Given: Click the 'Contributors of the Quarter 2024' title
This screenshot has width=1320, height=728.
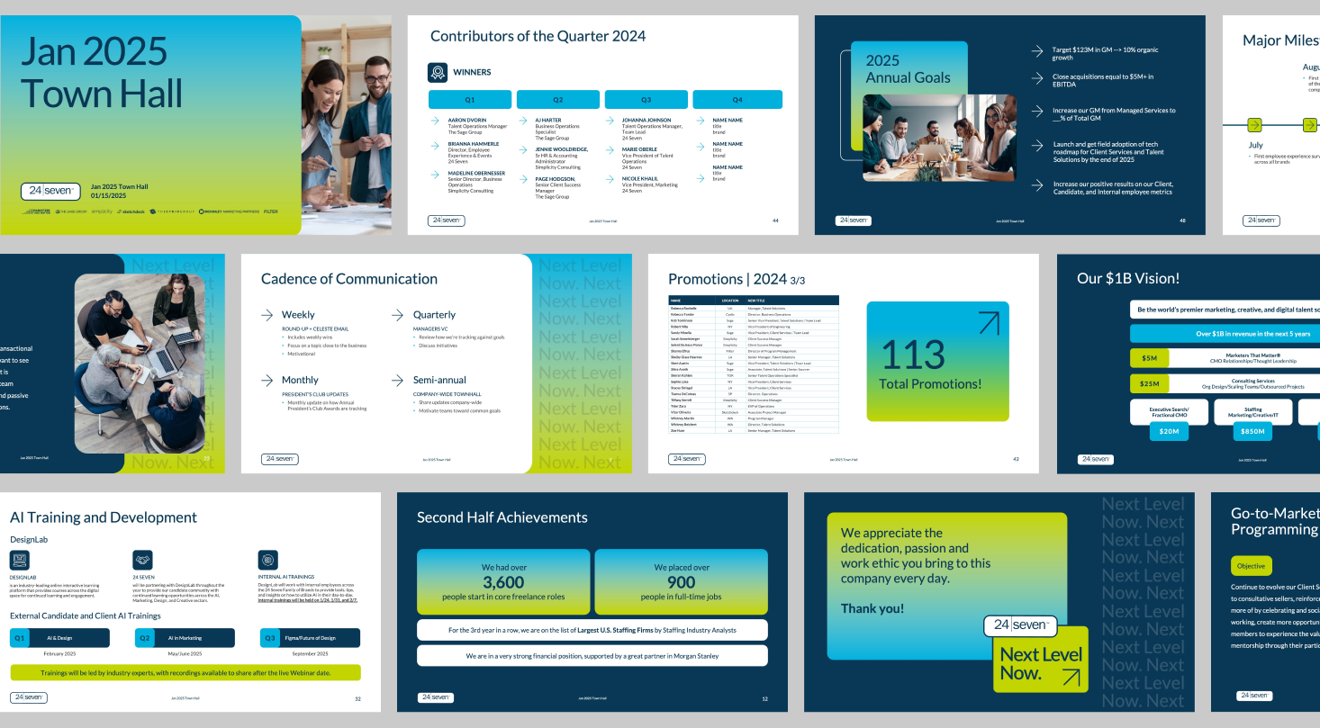Looking at the screenshot, I should click(x=538, y=36).
